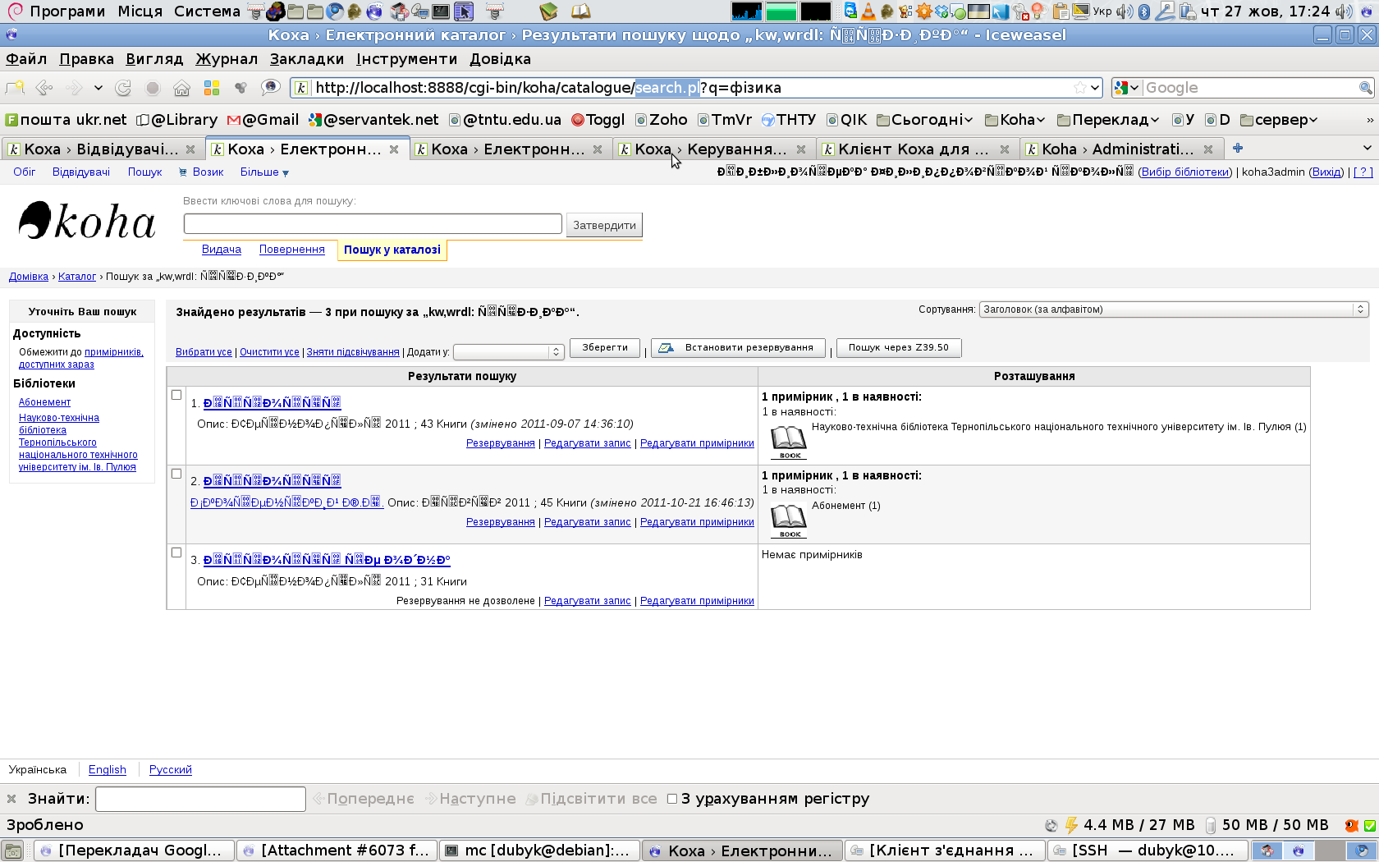1379x862 pixels.
Task: Close the find bar with the X icon
Action: pyautogui.click(x=11, y=799)
